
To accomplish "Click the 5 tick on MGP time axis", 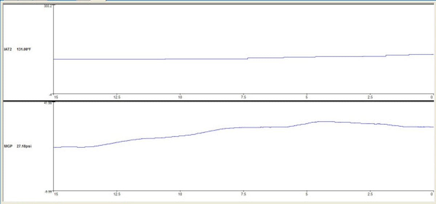I will tap(307, 194).
